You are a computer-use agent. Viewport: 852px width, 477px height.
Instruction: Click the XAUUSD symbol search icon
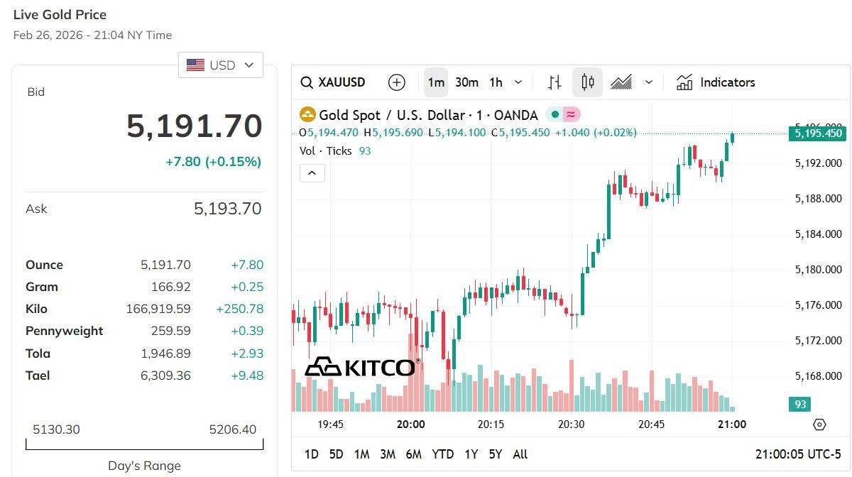click(x=307, y=82)
